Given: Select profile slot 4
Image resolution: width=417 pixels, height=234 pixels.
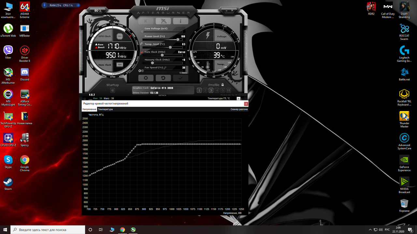Looking at the screenshot, I should [217, 90].
